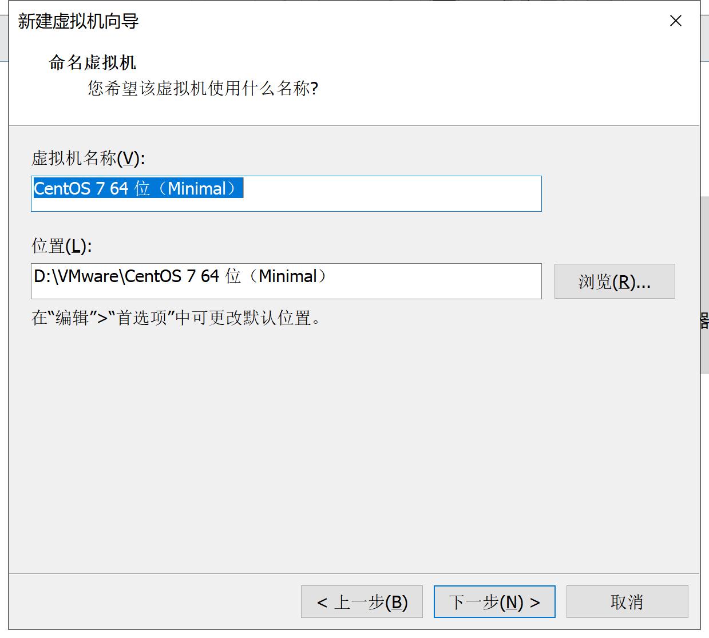Click 取消 to cancel the wizard

pos(627,601)
